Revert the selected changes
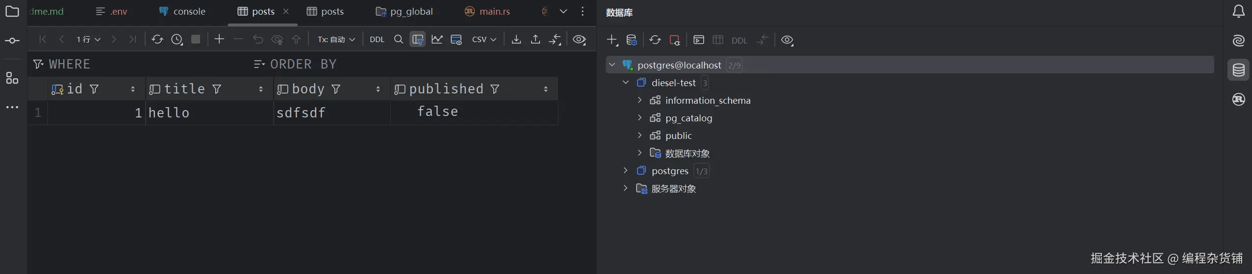 click(x=258, y=39)
